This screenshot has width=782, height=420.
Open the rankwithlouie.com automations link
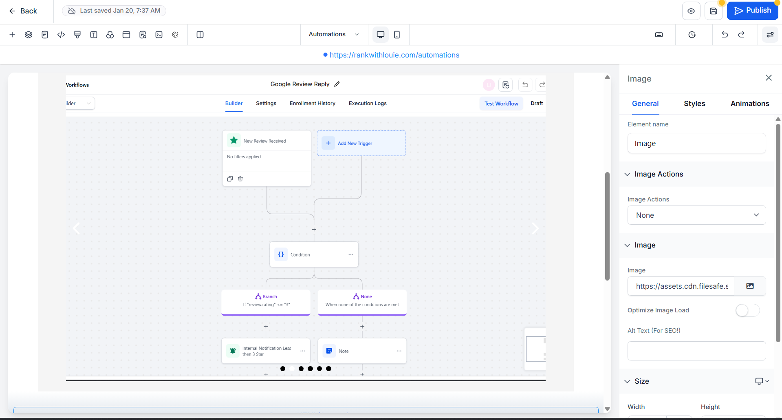tap(394, 55)
